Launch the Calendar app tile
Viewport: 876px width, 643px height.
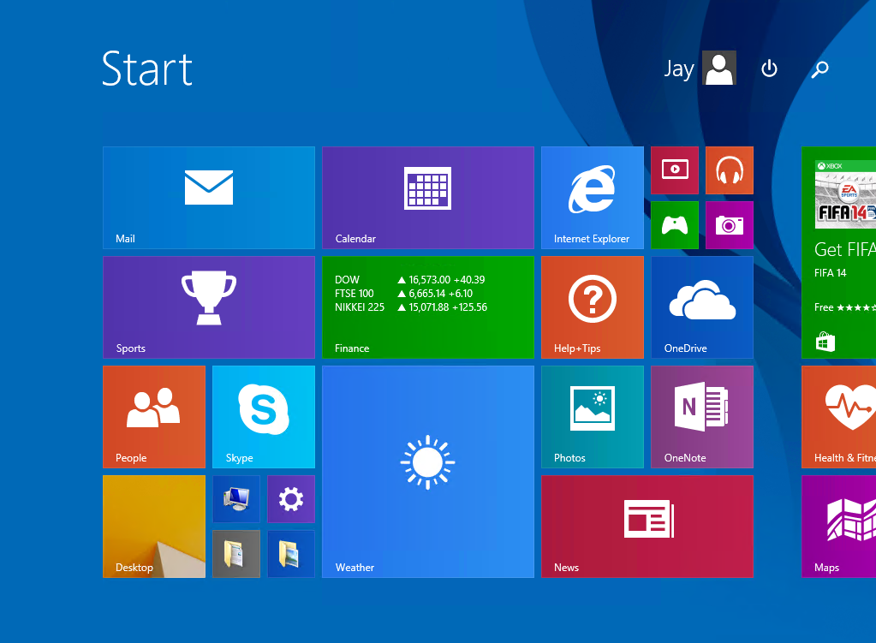[x=427, y=198]
